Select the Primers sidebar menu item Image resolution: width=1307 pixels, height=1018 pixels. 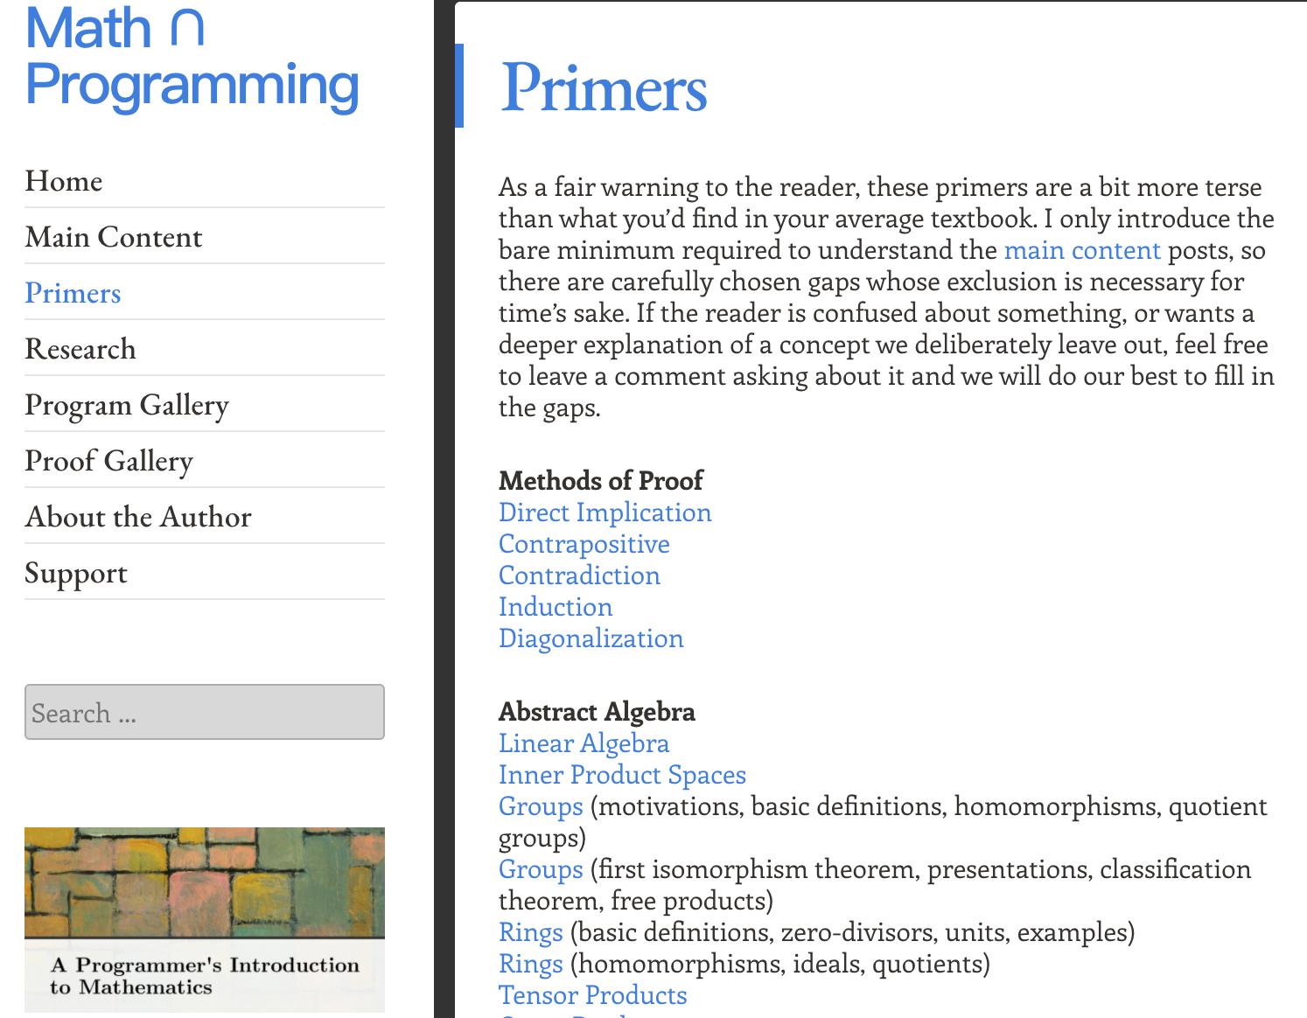tap(73, 293)
